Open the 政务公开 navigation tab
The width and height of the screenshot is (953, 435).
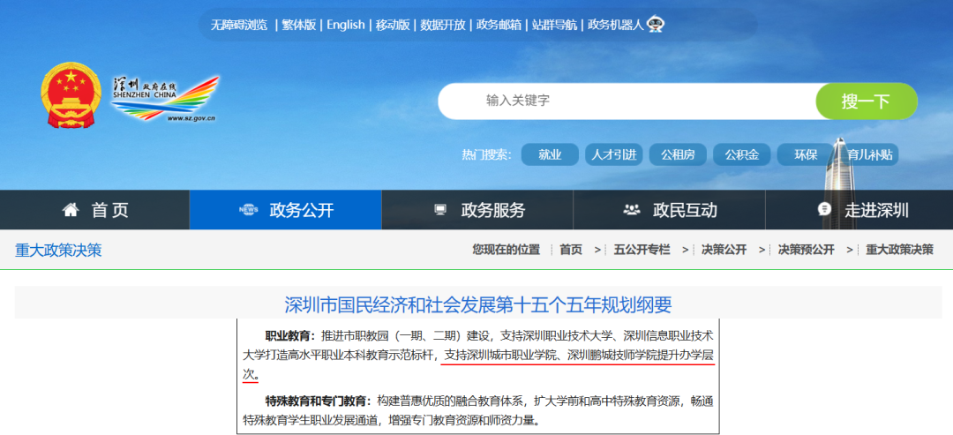coord(286,210)
